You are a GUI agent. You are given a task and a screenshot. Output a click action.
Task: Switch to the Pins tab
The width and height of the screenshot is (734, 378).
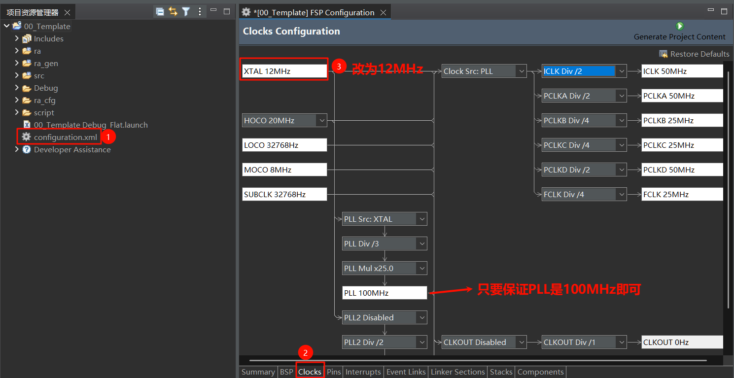coord(334,372)
